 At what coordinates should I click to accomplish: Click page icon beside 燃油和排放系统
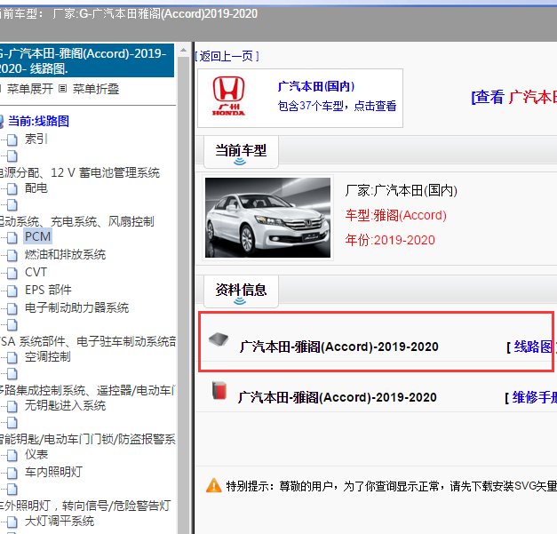12,256
